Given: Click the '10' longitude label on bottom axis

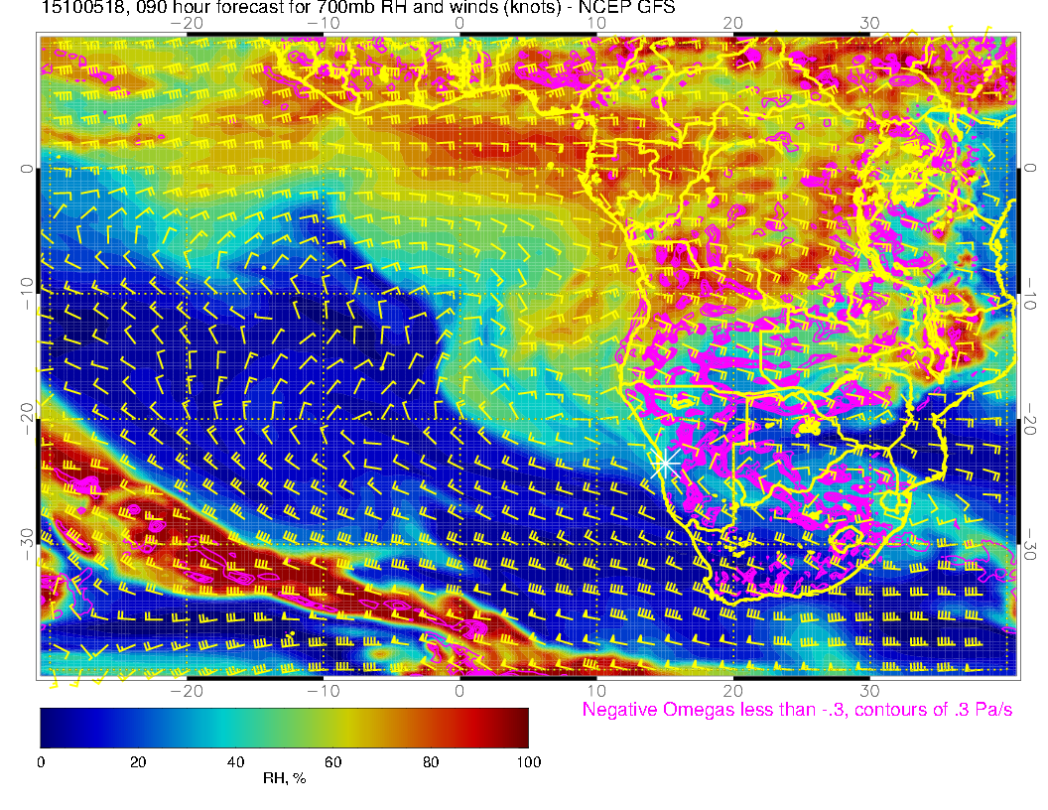Looking at the screenshot, I should coord(596,690).
